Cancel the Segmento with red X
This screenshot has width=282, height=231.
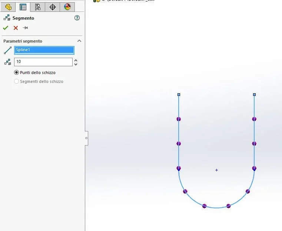16,28
